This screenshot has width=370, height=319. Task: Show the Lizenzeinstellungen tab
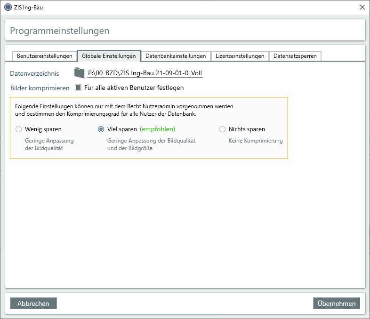(x=240, y=56)
